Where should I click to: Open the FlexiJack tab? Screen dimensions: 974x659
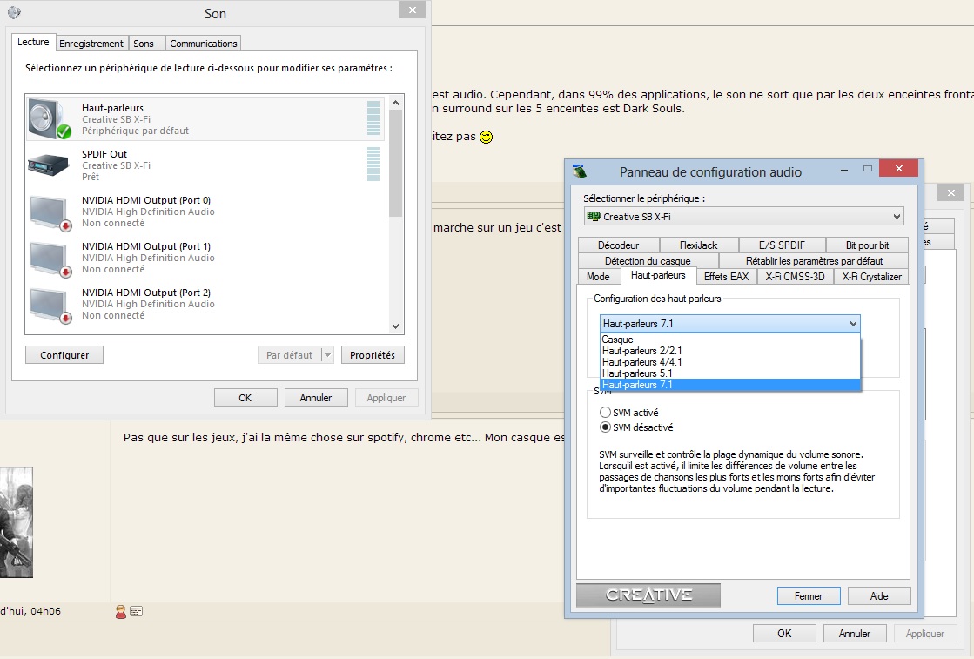click(699, 245)
